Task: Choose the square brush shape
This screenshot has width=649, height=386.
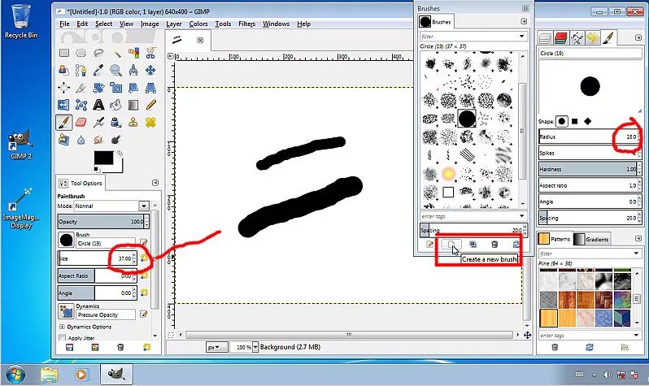Action: click(574, 121)
